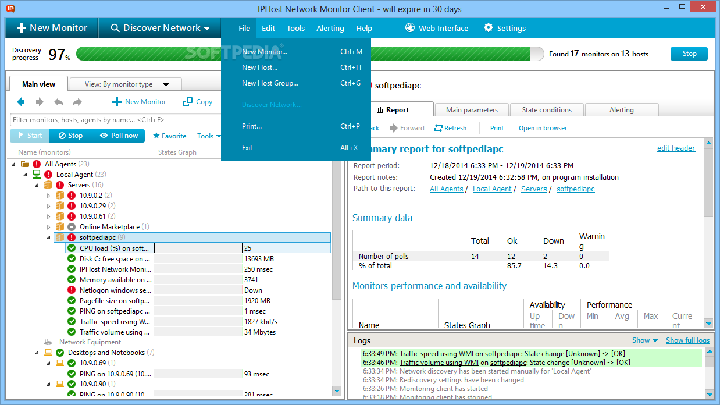
Task: Click the gray status icon of Online Marketplace
Action: click(72, 227)
